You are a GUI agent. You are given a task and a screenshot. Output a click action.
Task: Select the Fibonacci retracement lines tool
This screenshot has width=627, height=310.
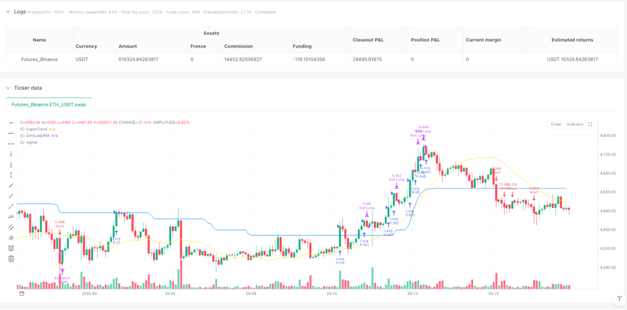(x=11, y=248)
